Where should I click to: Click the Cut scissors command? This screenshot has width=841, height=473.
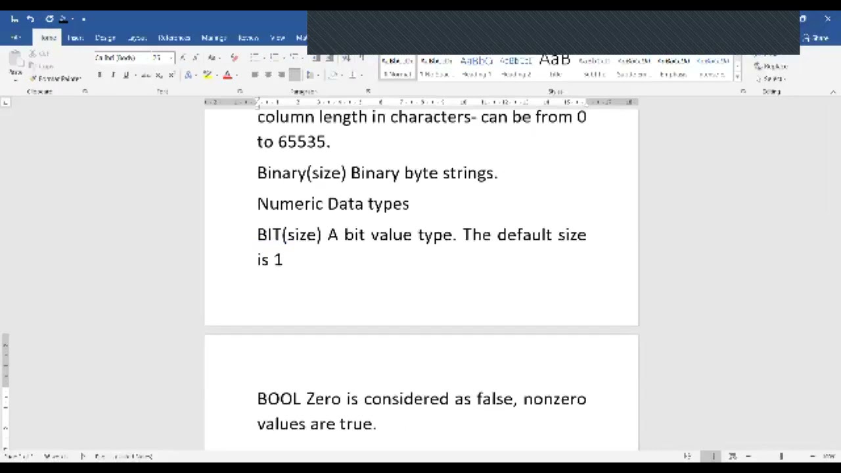point(39,54)
